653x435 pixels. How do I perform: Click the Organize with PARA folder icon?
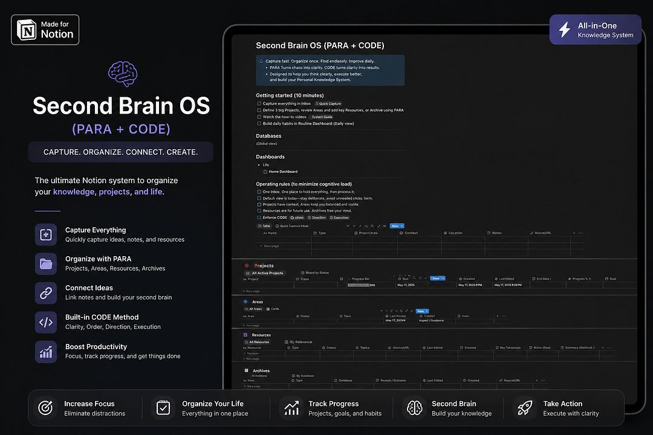click(46, 263)
